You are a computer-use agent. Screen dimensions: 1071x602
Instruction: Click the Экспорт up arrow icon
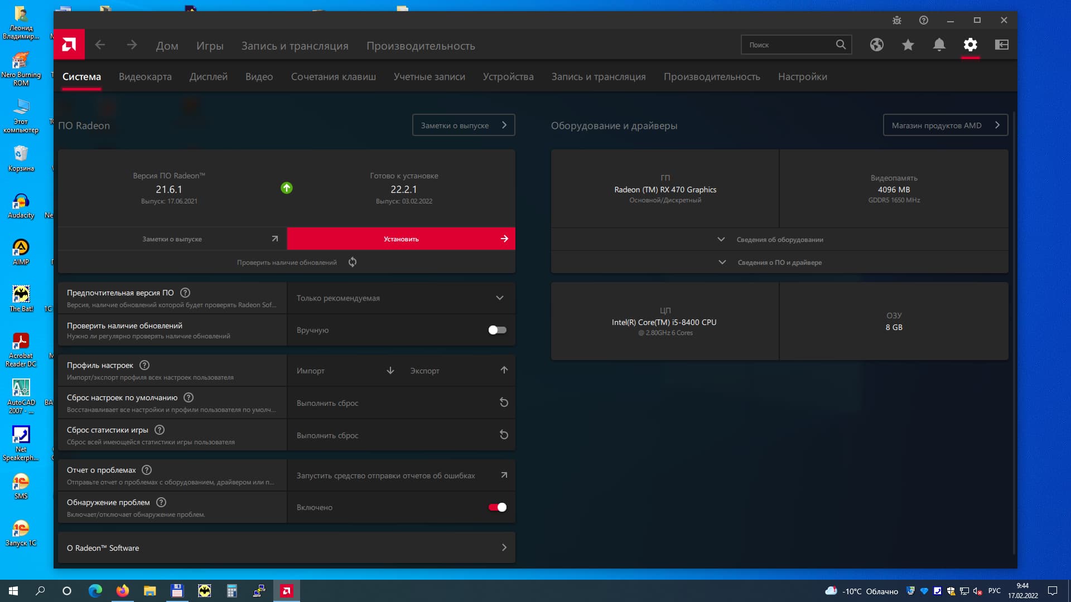tap(504, 370)
